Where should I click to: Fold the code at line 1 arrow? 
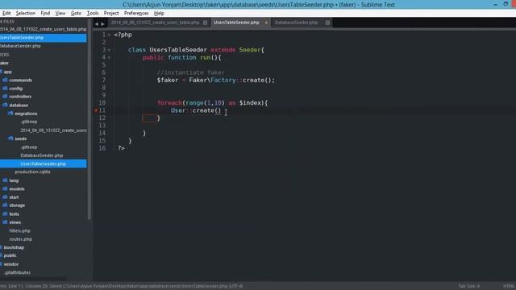point(109,35)
